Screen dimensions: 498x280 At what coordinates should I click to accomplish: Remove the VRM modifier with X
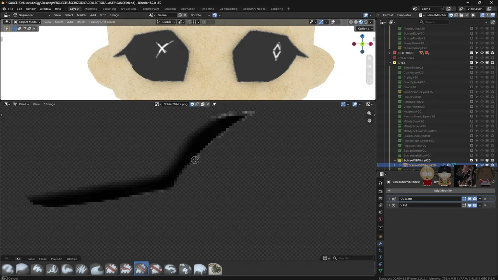(x=485, y=205)
